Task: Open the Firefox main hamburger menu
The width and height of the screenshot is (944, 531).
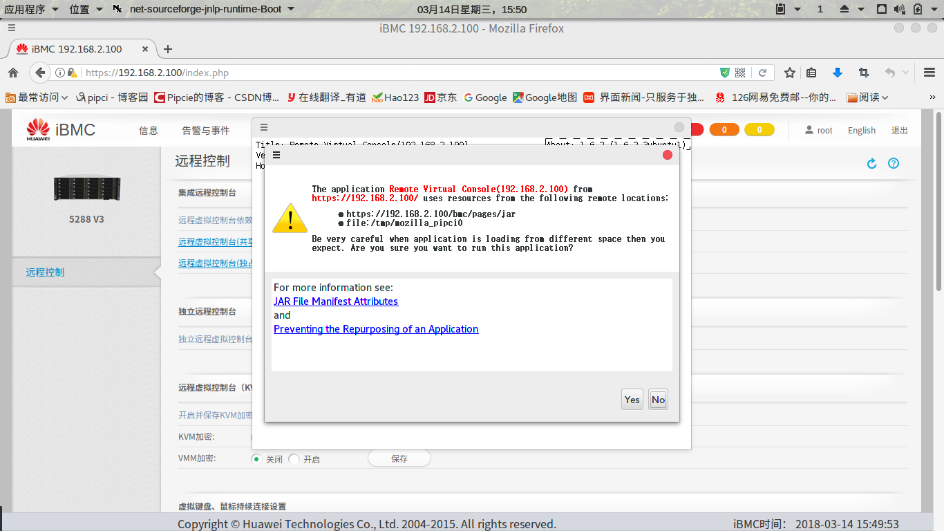Action: coord(929,73)
